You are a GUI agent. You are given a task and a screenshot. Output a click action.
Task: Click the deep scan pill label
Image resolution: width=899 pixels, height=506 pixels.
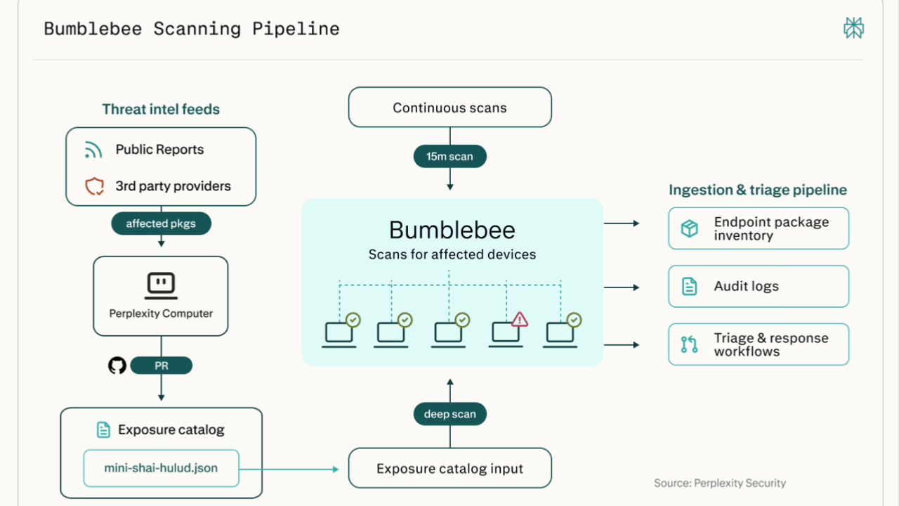[x=450, y=414]
